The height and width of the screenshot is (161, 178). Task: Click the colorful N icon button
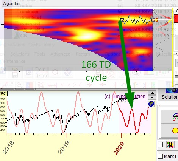click(170, 145)
